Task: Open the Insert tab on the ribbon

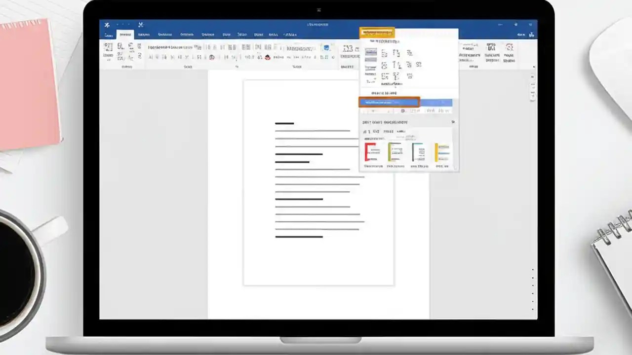Action: coord(144,34)
